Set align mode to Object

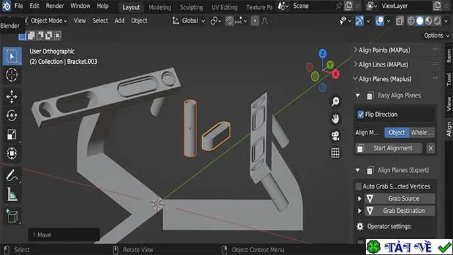(396, 132)
